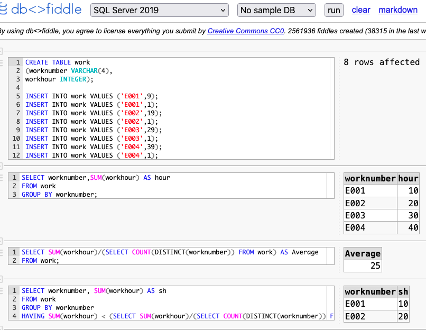The width and height of the screenshot is (426, 330).
Task: Click the INSERT line with values 'E001',9
Action: pyautogui.click(x=91, y=96)
